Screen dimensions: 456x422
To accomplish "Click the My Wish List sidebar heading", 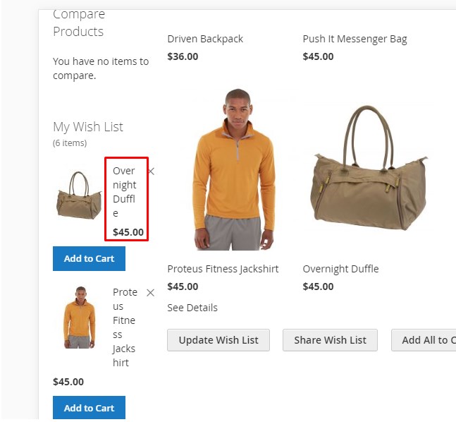I will pyautogui.click(x=88, y=127).
